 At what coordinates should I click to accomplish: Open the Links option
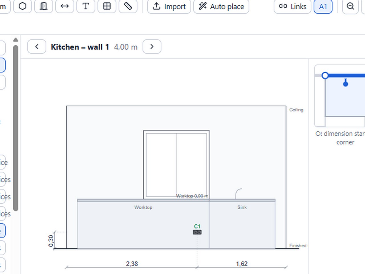coord(293,6)
